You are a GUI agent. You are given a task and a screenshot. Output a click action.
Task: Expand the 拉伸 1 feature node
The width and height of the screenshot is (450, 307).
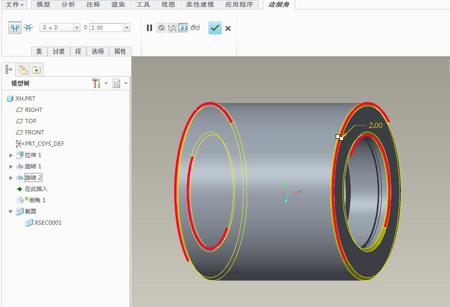(11, 155)
